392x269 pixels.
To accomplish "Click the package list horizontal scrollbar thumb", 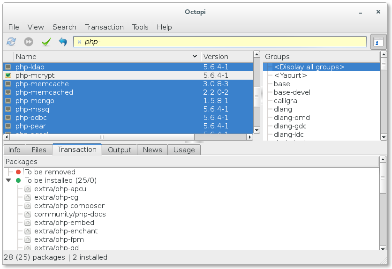I will pyautogui.click(x=102, y=137).
